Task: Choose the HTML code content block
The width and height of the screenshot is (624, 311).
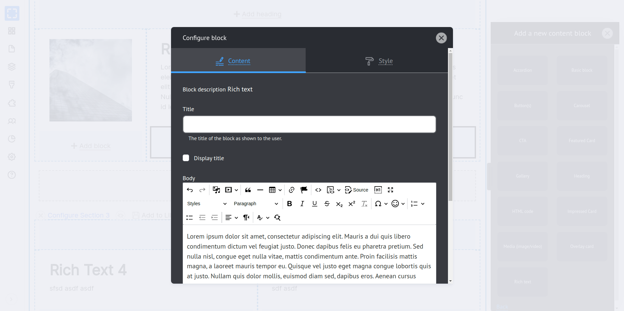Action: (x=522, y=211)
